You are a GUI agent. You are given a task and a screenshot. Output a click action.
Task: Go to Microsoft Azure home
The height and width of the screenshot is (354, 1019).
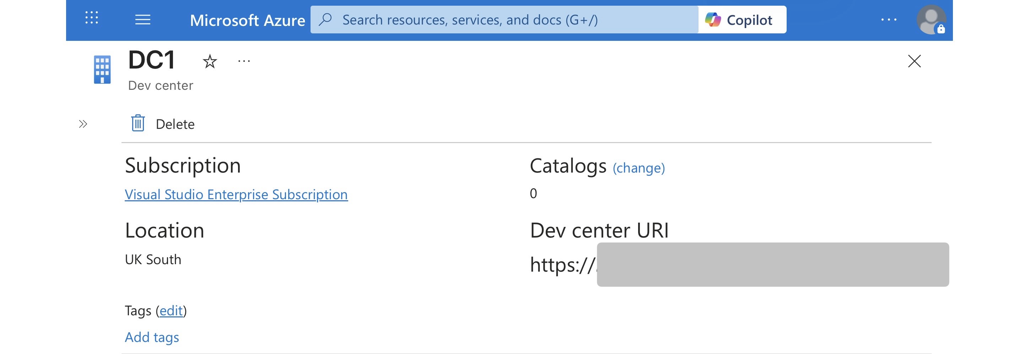point(247,21)
